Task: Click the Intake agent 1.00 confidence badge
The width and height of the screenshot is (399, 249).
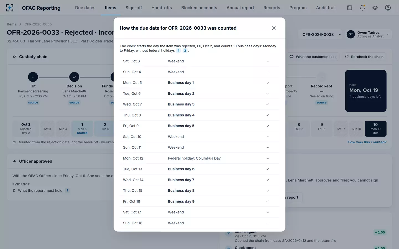Action: point(380,232)
